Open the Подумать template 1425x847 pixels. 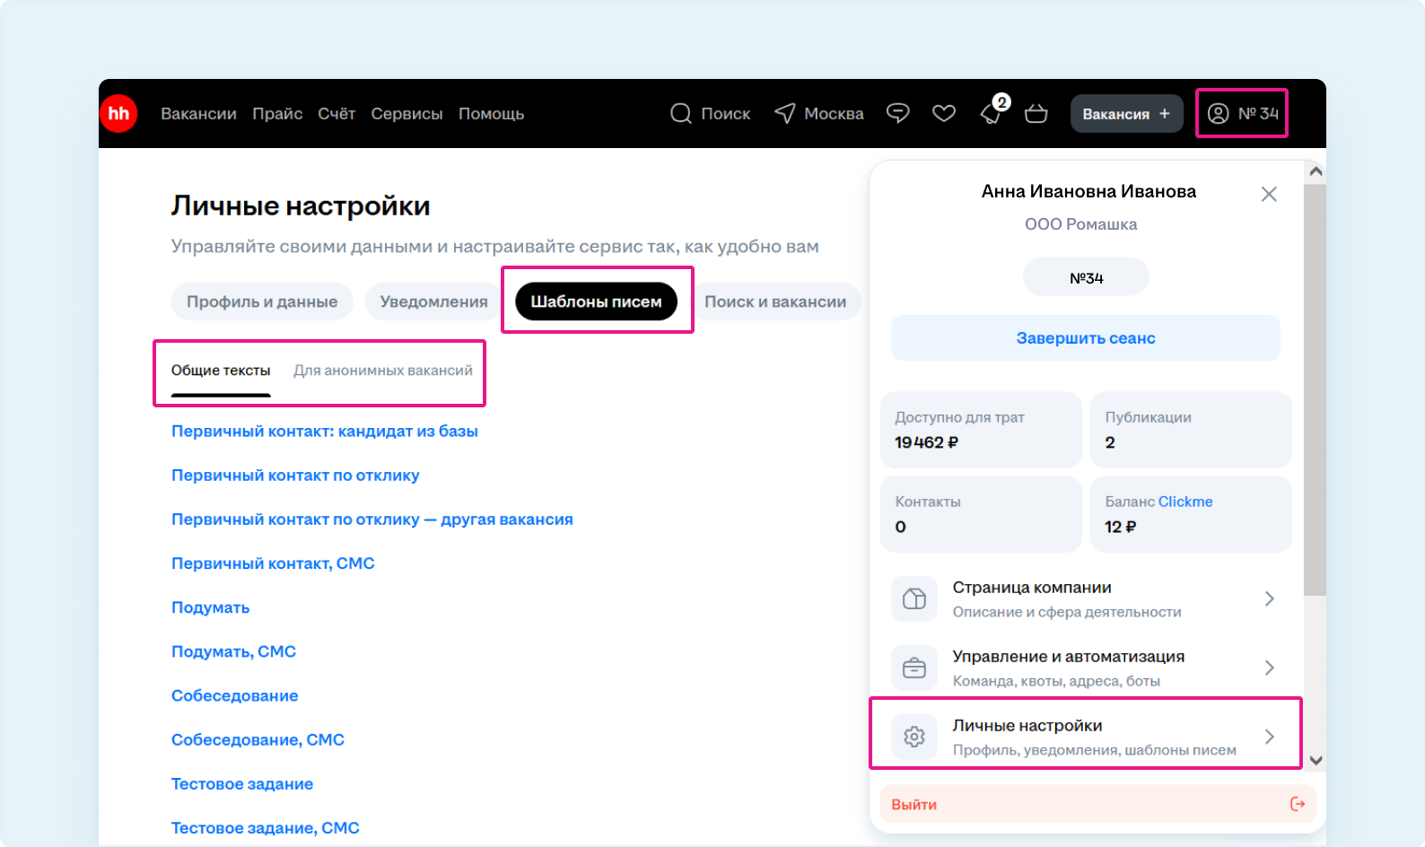pyautogui.click(x=210, y=607)
